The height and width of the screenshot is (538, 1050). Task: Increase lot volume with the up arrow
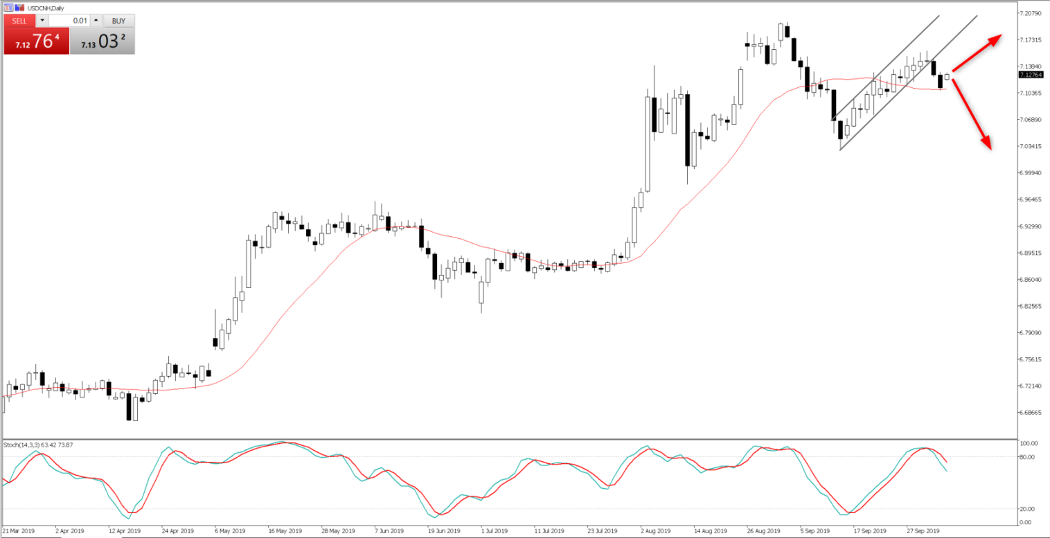click(x=96, y=21)
